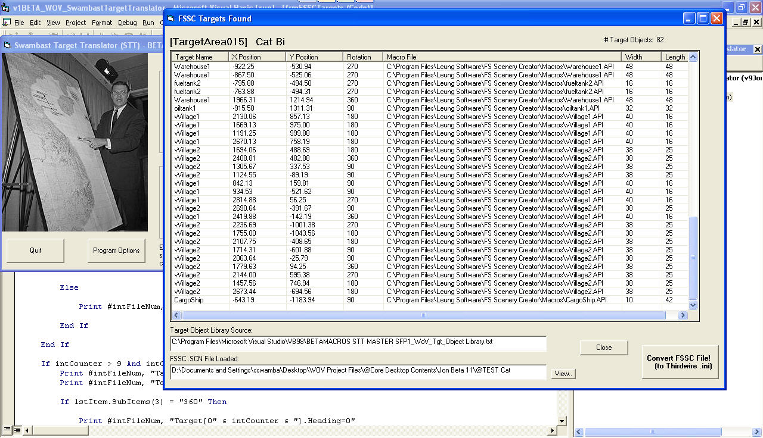763x438 pixels.
Task: Open Program Options
Action: 116,251
